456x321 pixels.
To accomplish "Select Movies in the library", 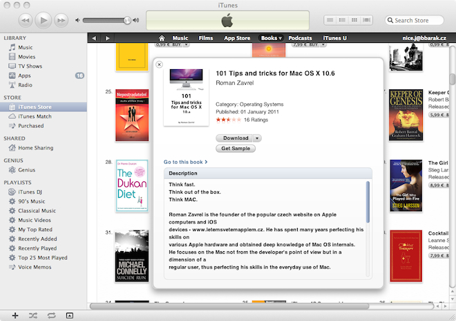I will pyautogui.click(x=44, y=57).
